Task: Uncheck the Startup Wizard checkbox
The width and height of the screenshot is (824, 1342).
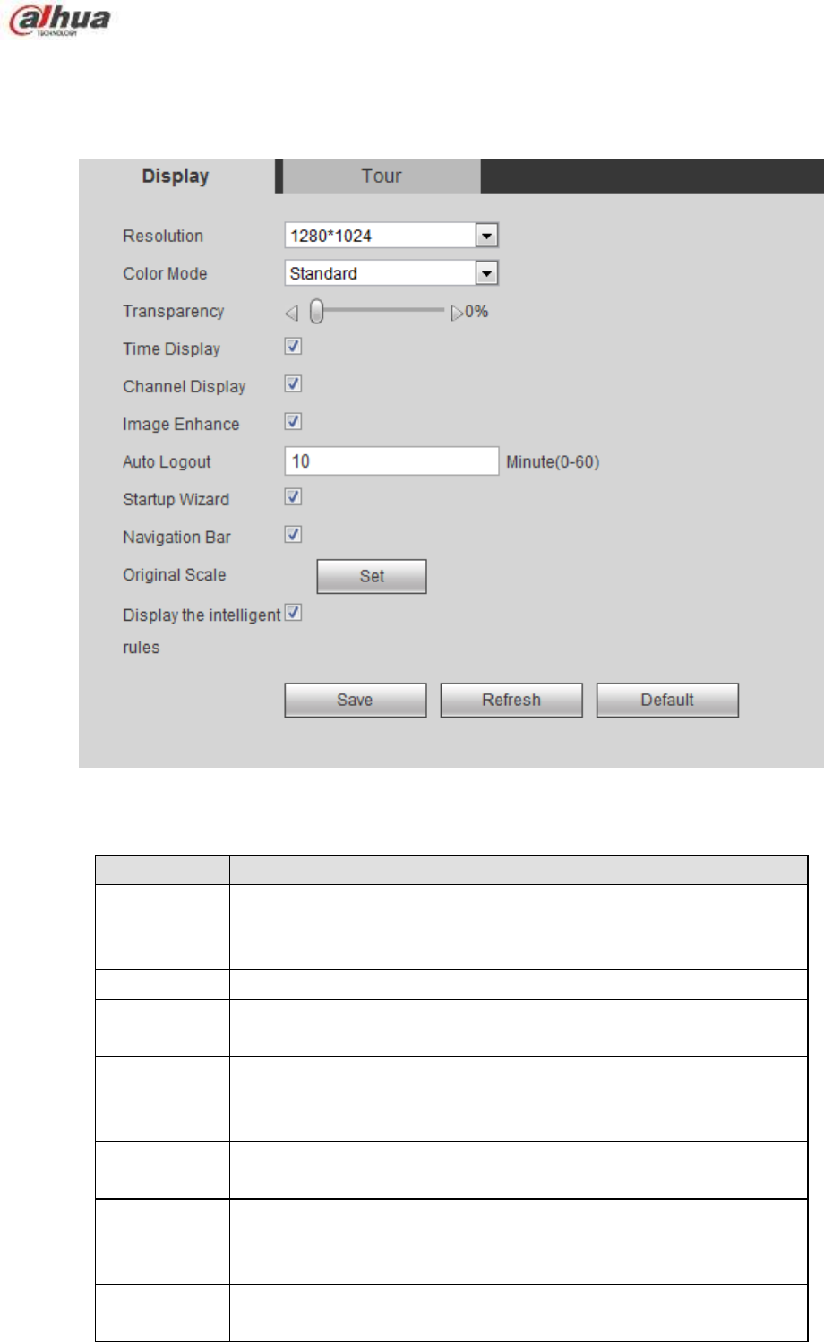Action: tap(293, 497)
